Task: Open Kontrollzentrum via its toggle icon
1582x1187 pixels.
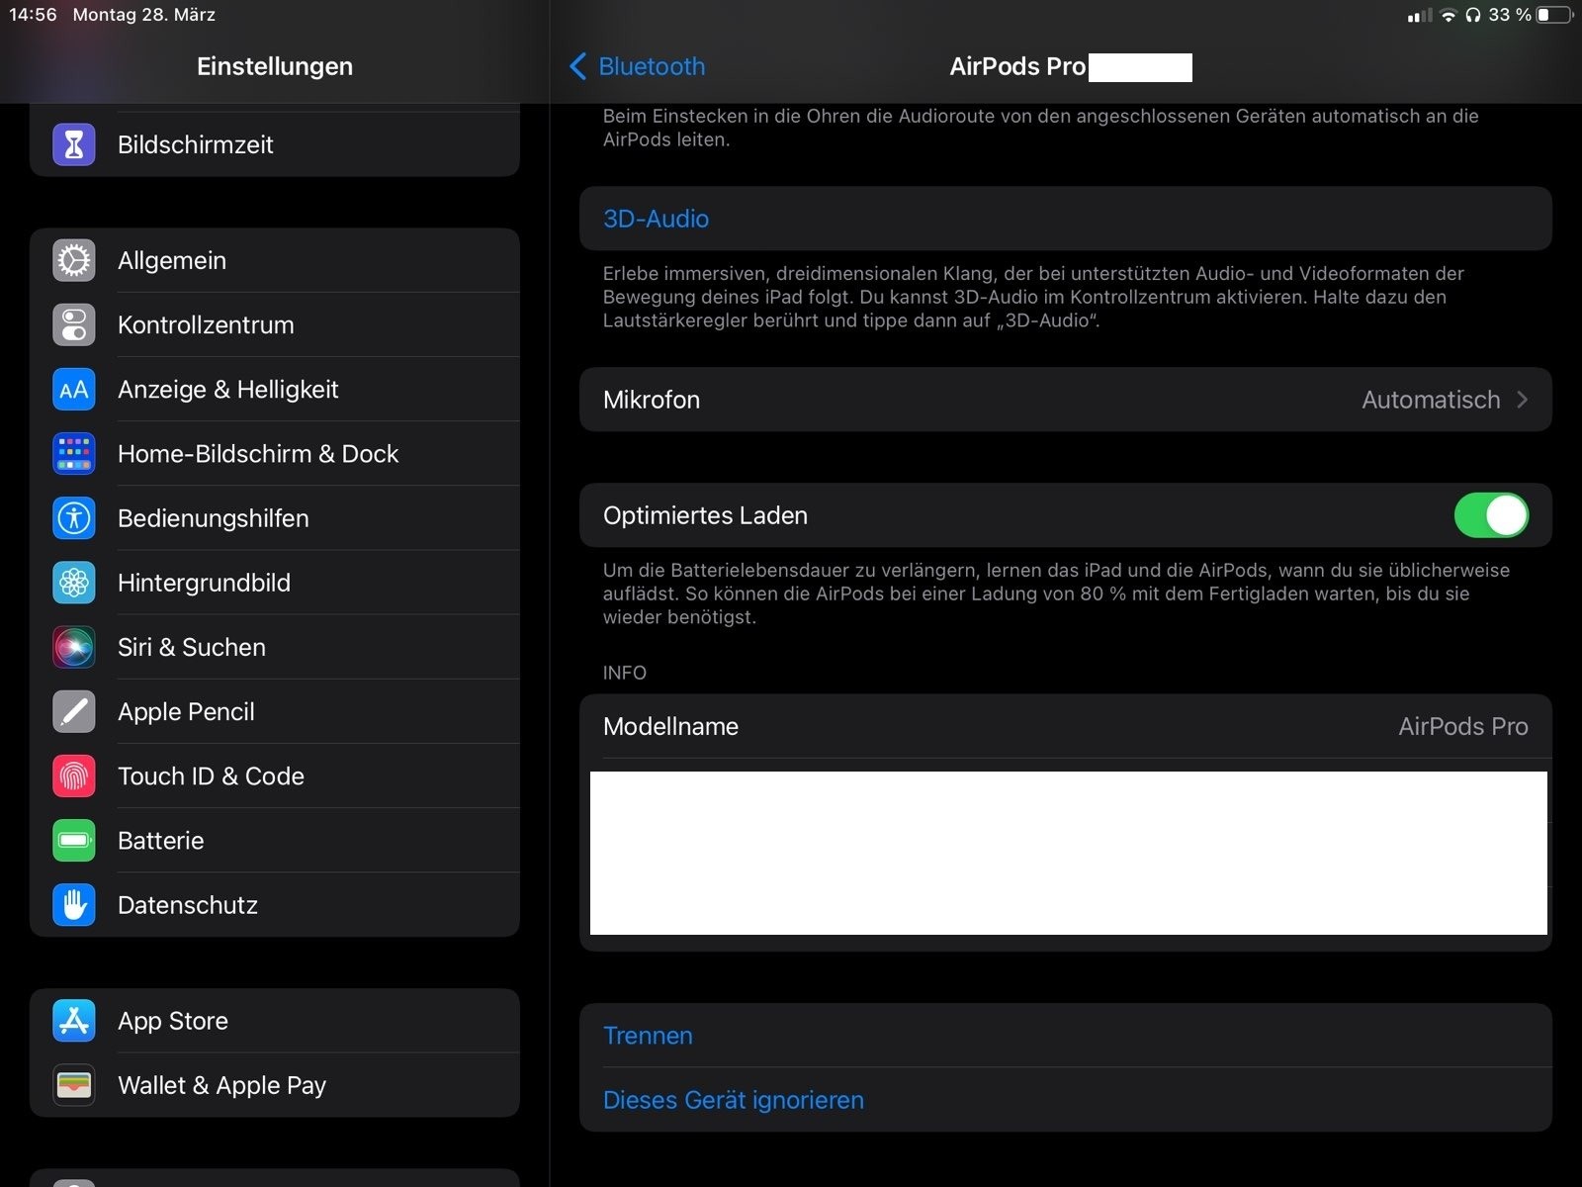Action: tap(74, 324)
